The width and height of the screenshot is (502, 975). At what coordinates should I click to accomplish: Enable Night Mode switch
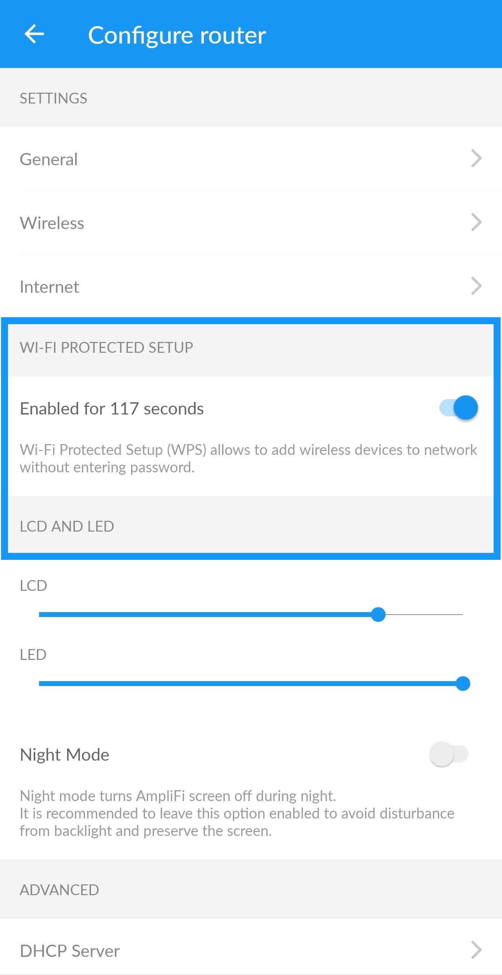449,754
